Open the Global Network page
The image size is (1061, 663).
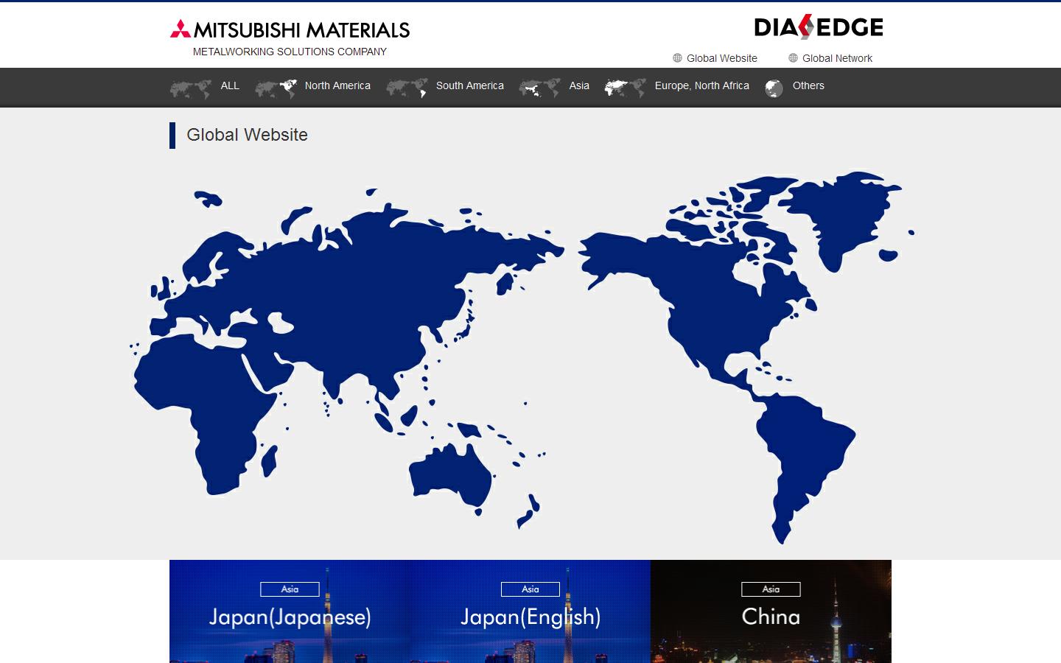tap(838, 58)
